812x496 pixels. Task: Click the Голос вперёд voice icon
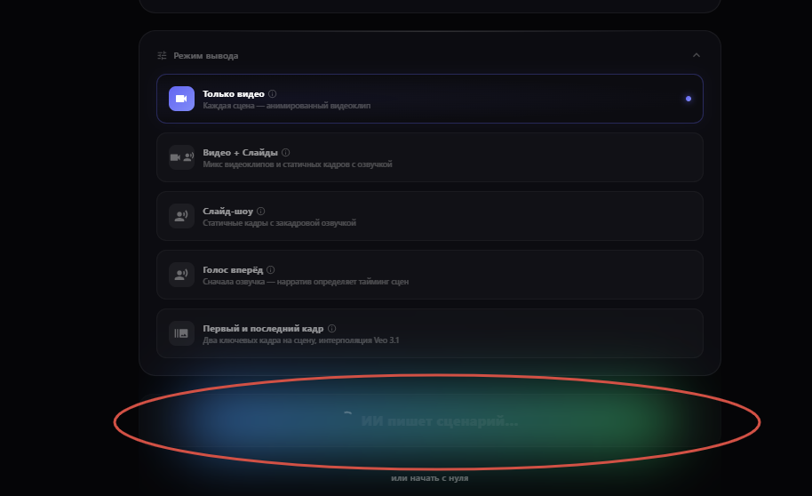[x=181, y=274]
